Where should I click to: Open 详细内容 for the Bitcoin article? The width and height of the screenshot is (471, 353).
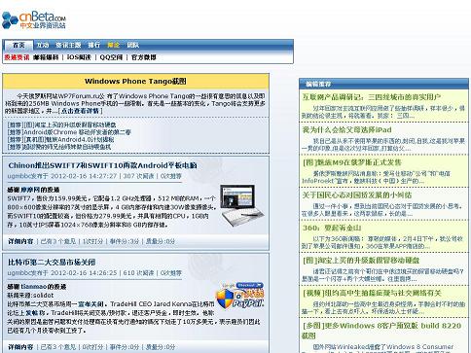[x=20, y=347]
